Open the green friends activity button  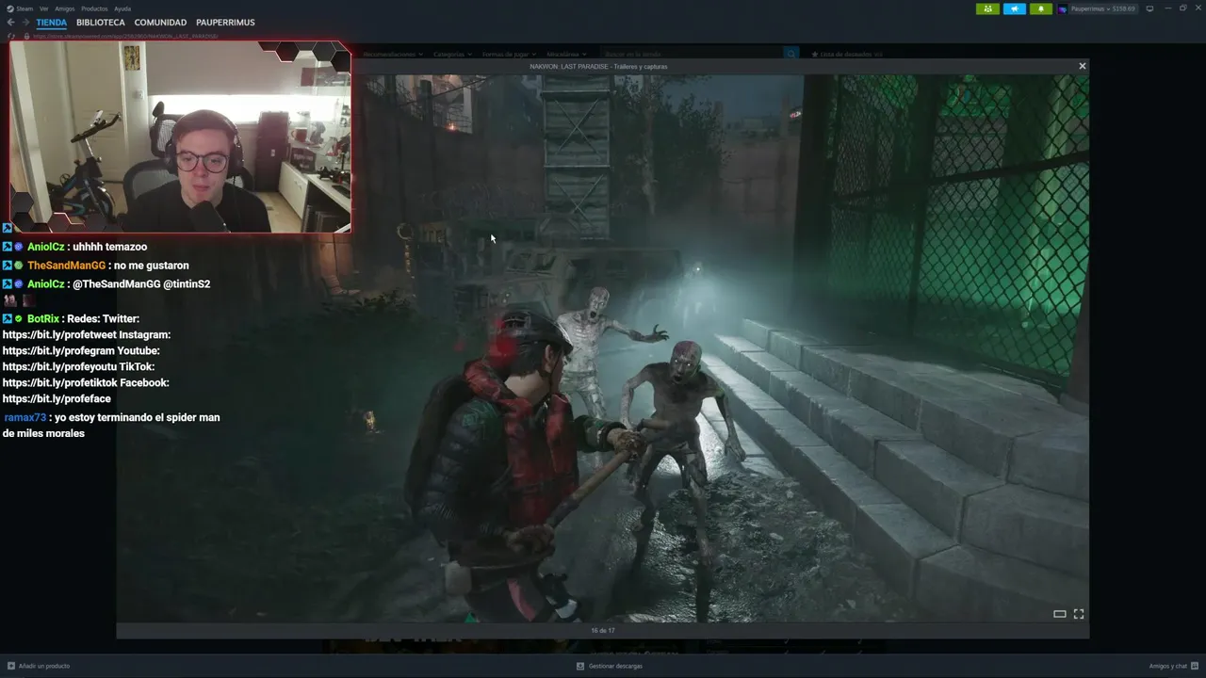987,8
